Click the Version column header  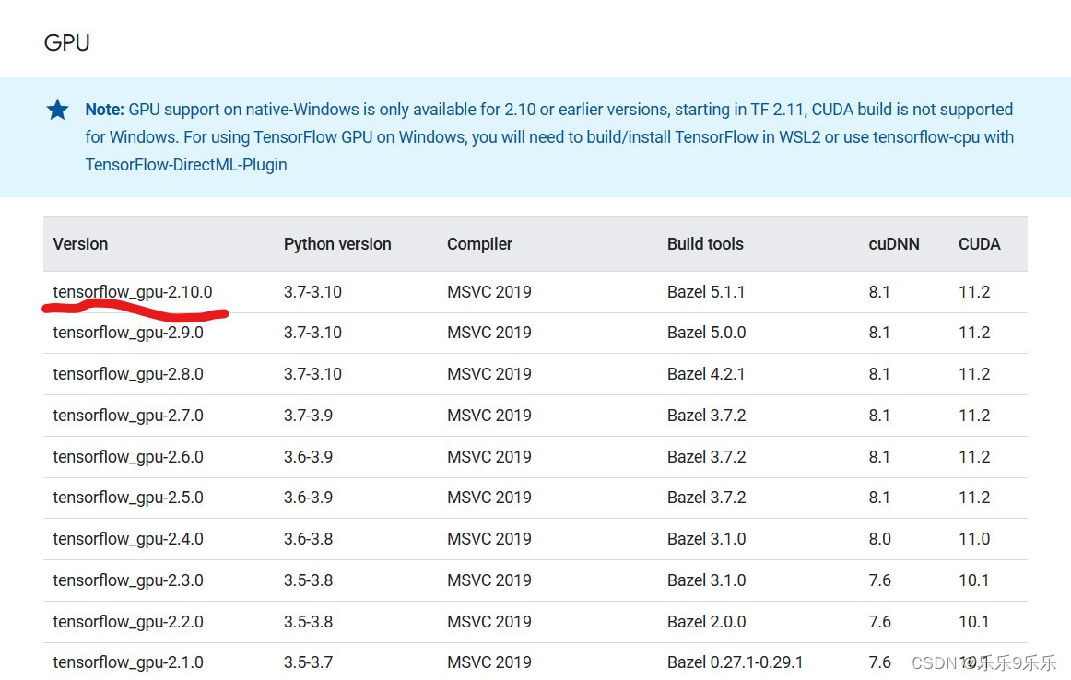coord(80,244)
